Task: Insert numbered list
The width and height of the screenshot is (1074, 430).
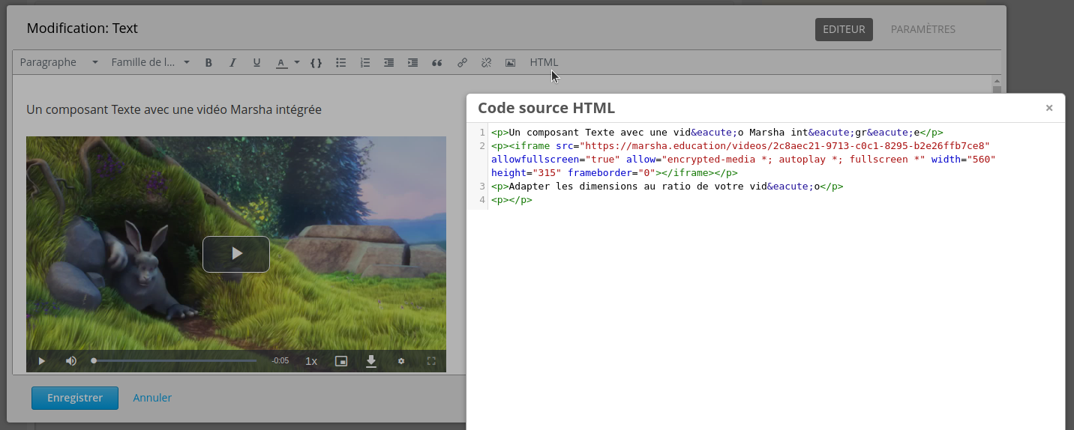Action: click(364, 63)
